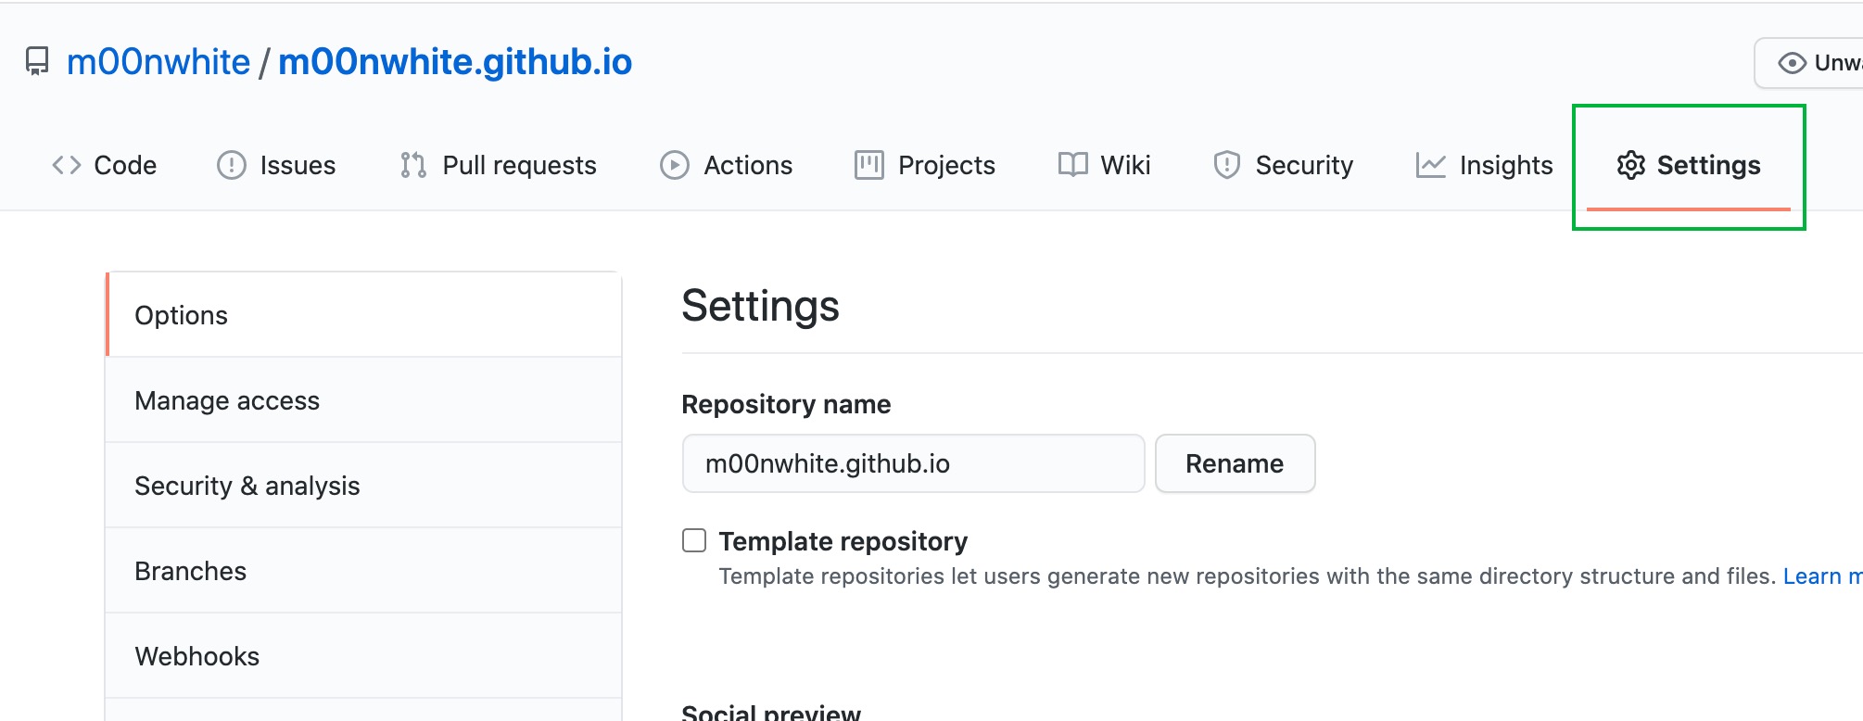Open the Wiki tab

(x=1105, y=165)
